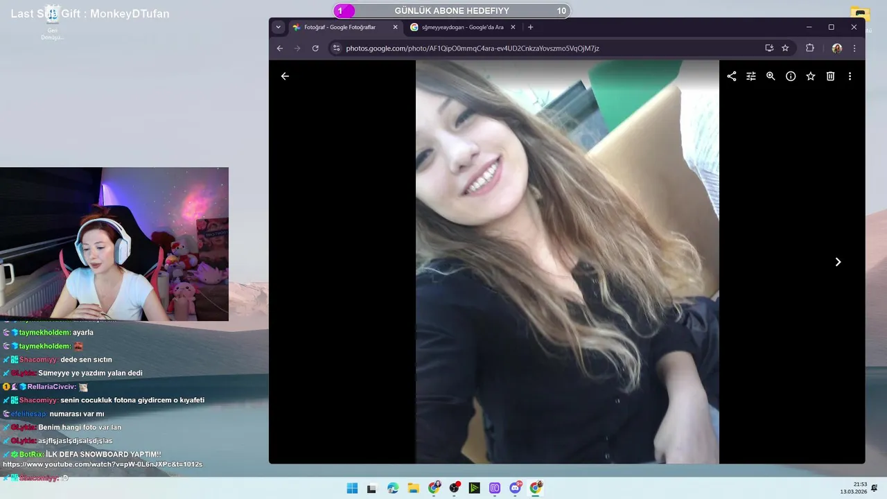Open Chrome extensions menu
The width and height of the screenshot is (887, 499).
coord(809,49)
